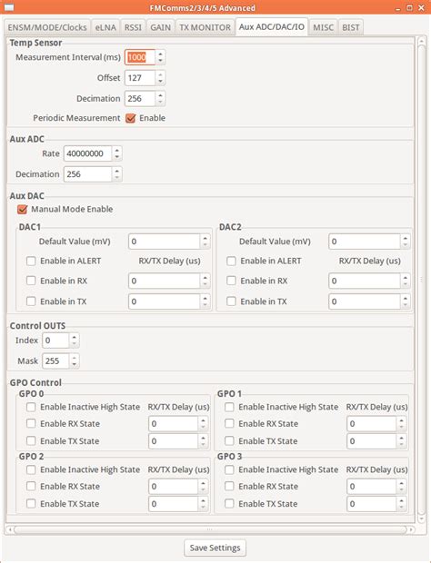Check DAC2 Enable in ALERT
The image size is (431, 563).
click(231, 261)
